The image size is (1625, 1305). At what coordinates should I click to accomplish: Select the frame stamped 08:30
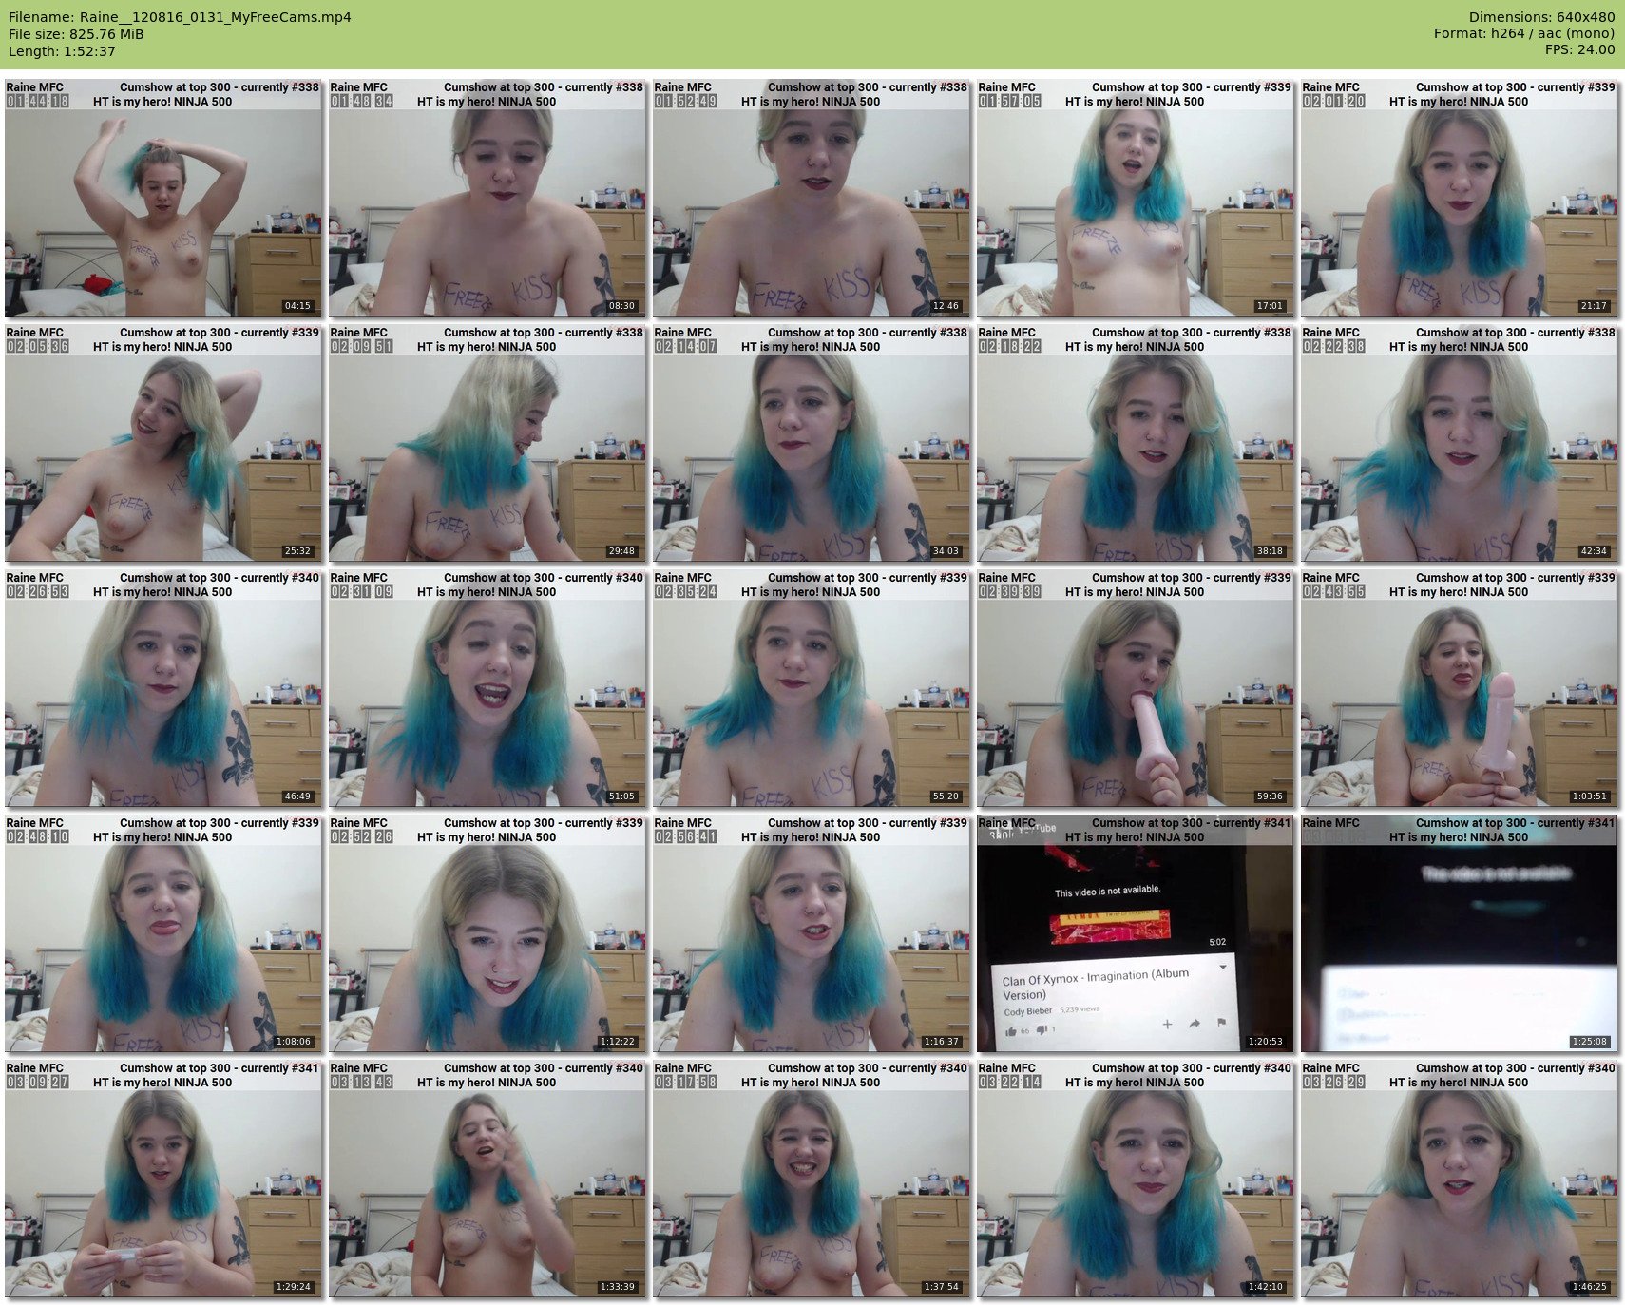coord(487,198)
